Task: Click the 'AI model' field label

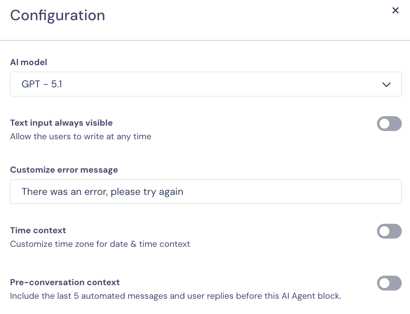Action: pyautogui.click(x=28, y=62)
